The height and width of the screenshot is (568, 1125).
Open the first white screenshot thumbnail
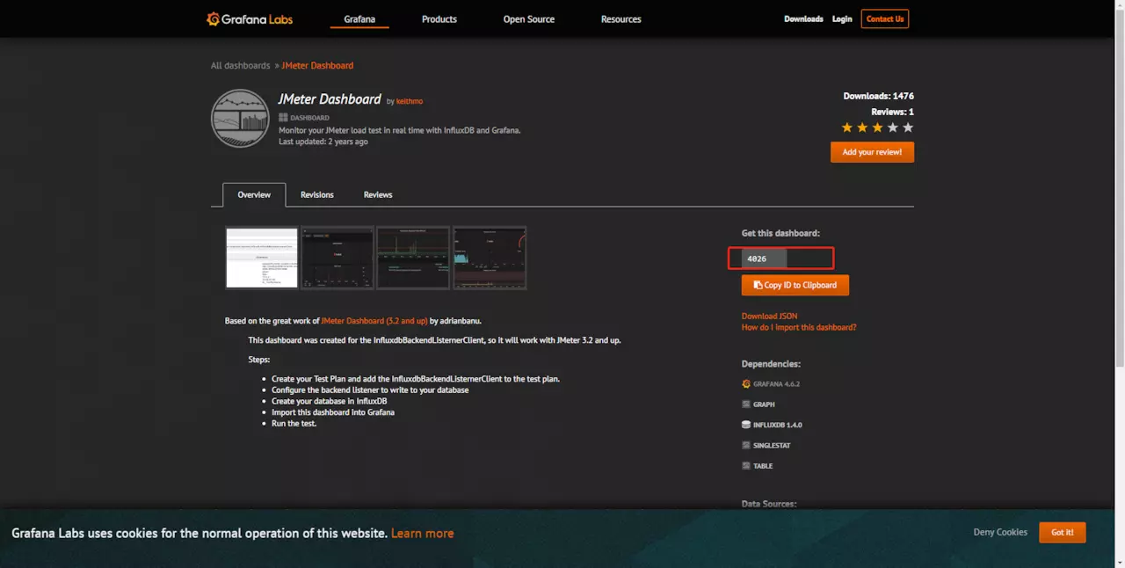coord(262,258)
